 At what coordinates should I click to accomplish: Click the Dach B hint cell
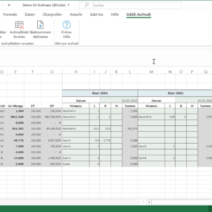click(151, 158)
